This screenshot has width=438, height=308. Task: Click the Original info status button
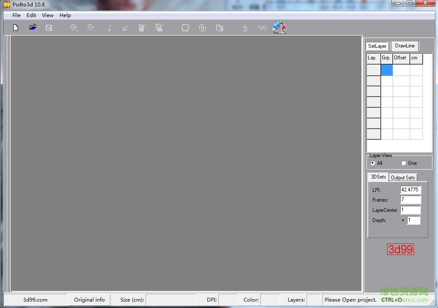(x=89, y=300)
